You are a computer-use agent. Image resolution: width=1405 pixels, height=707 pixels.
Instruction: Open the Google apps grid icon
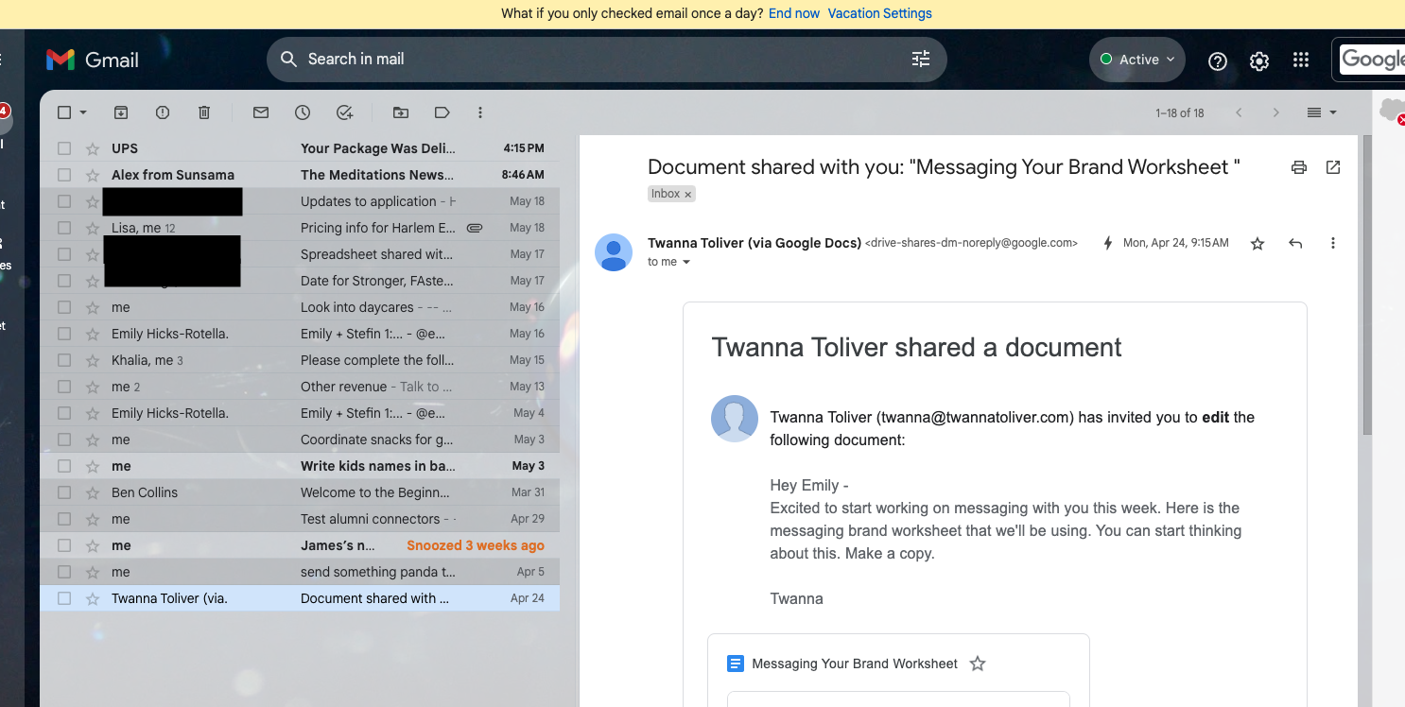[x=1301, y=60]
